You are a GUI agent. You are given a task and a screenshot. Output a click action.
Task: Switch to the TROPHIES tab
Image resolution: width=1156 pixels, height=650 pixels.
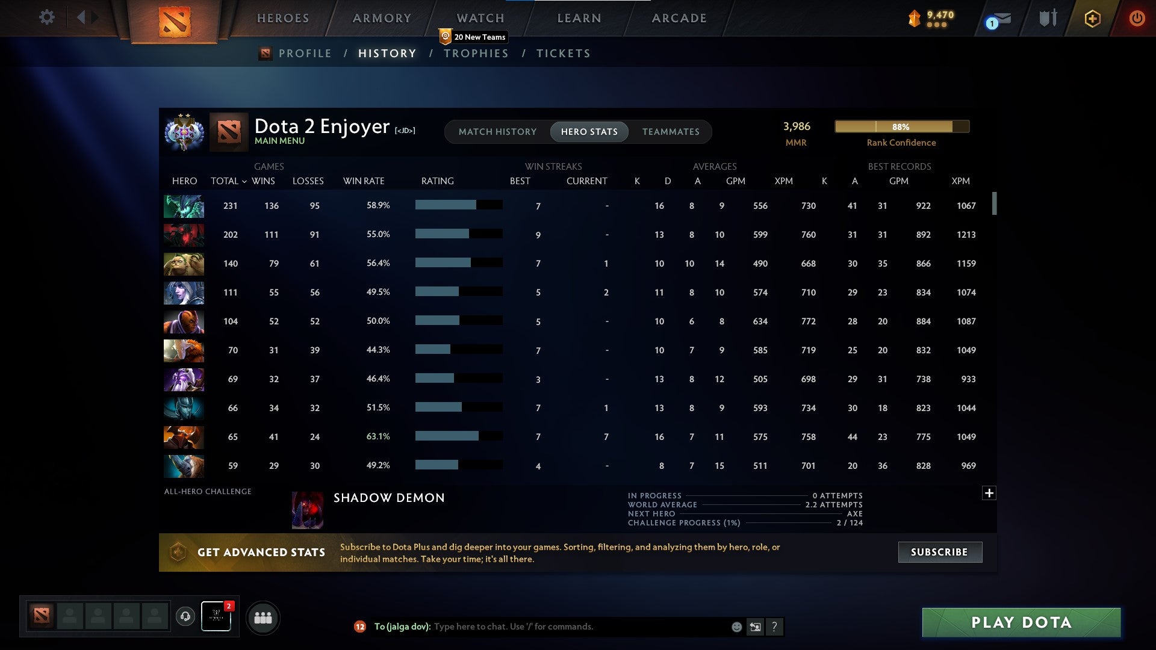(x=476, y=53)
